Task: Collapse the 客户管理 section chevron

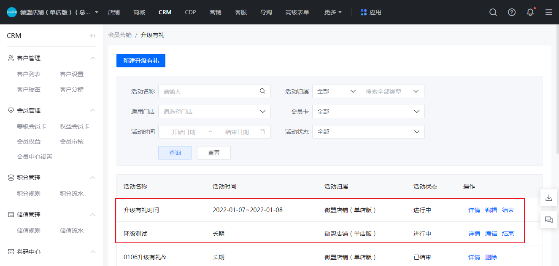Action: (x=93, y=58)
